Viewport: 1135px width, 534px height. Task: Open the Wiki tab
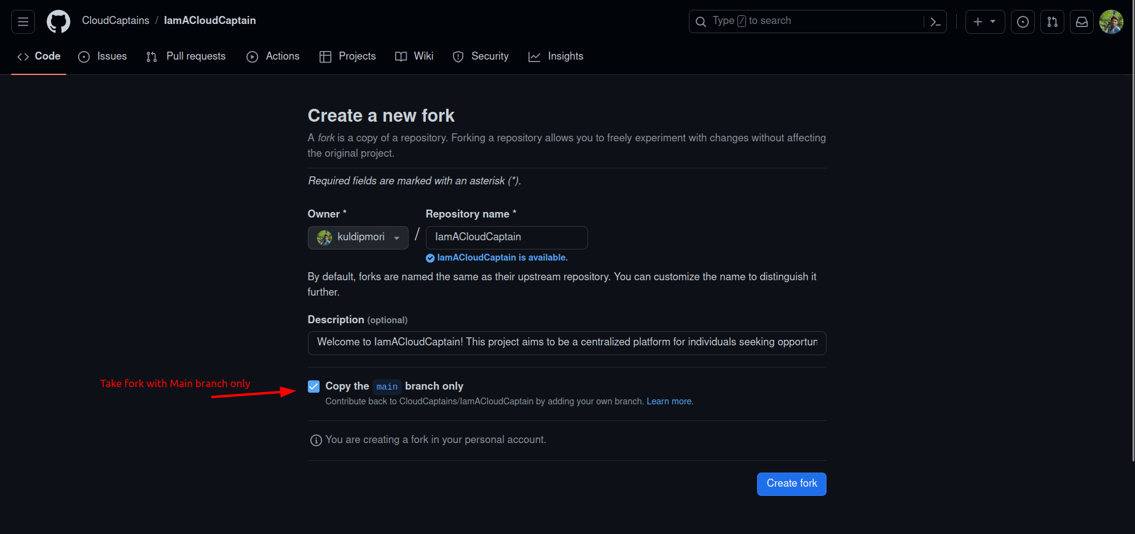[x=414, y=56]
